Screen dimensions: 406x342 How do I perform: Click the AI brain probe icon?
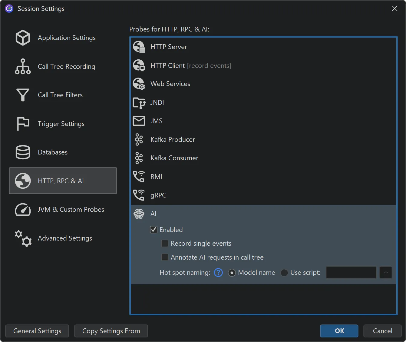tap(139, 214)
